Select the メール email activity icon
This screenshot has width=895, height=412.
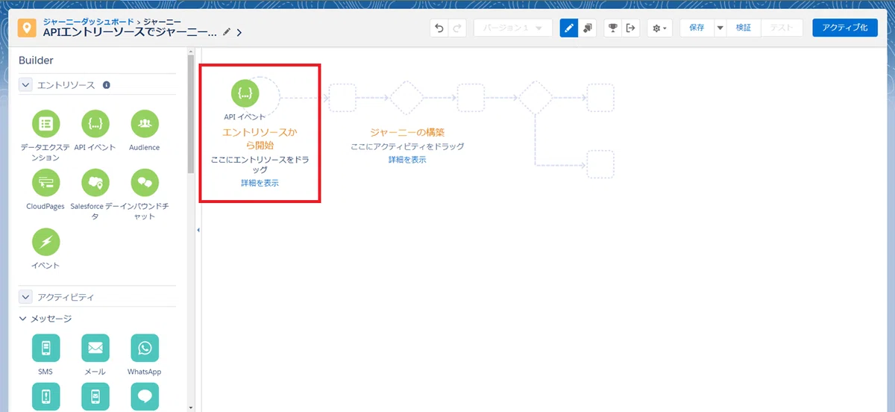(95, 348)
